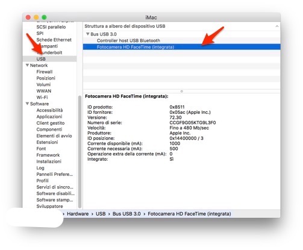
Task: Select SPI in the sidebar
Action: pos(40,33)
